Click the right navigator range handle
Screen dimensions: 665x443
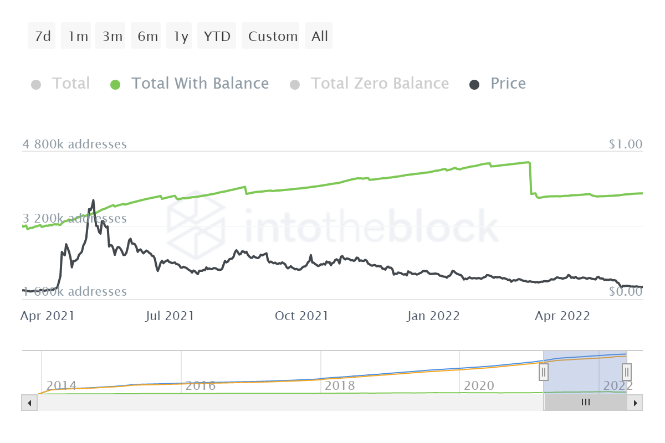pyautogui.click(x=627, y=372)
